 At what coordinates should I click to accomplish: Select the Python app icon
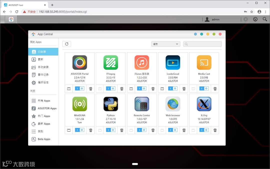[x=111, y=104]
